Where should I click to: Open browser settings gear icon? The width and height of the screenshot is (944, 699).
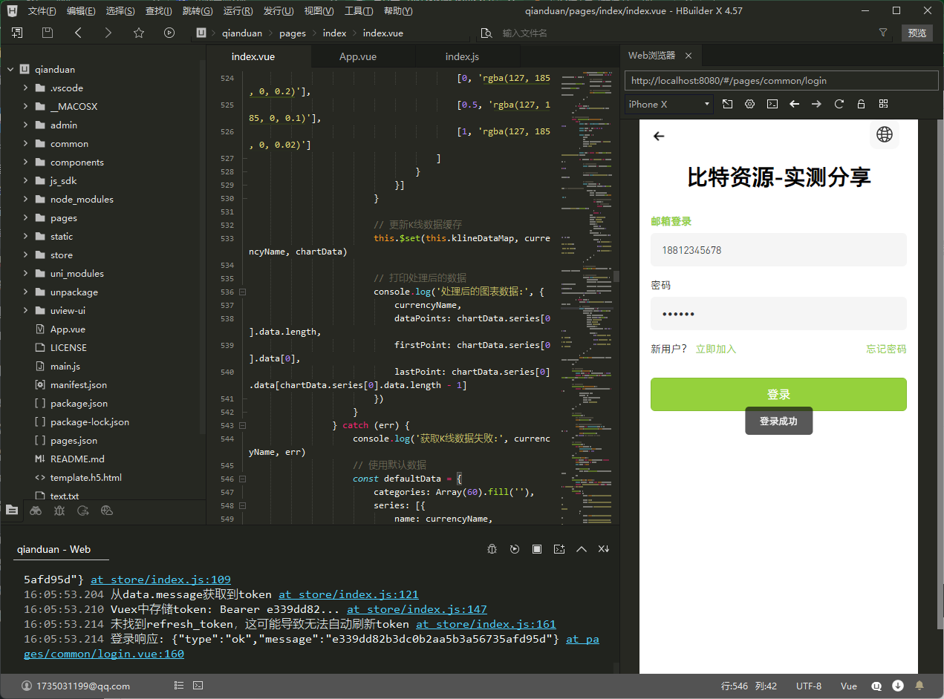point(750,104)
